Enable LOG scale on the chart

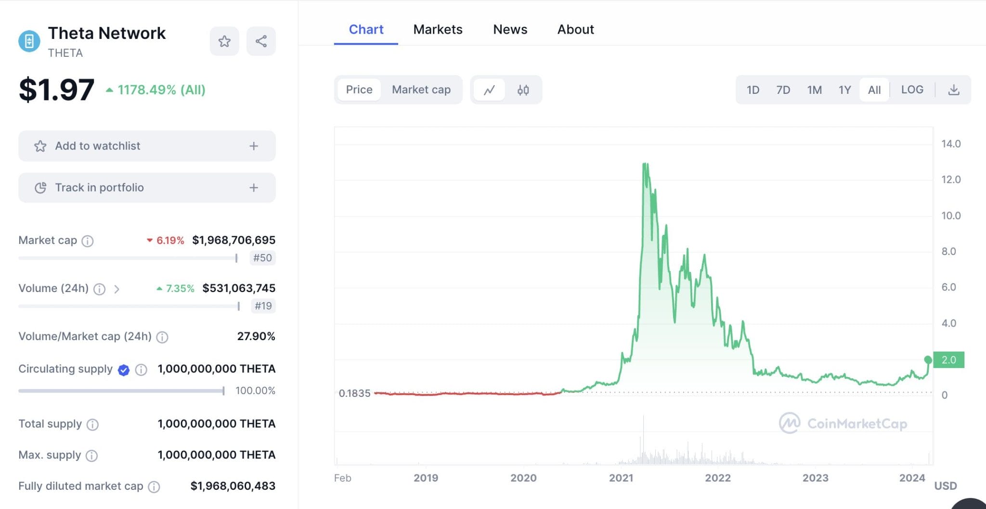(912, 89)
